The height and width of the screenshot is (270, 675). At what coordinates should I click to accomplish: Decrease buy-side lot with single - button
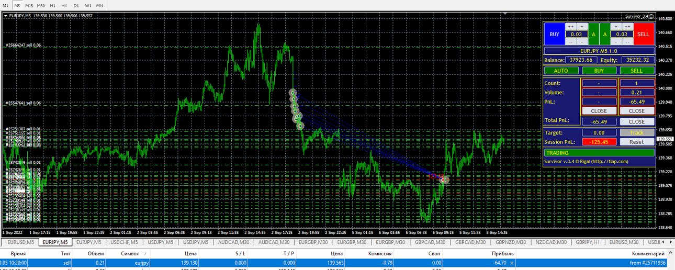point(582,41)
